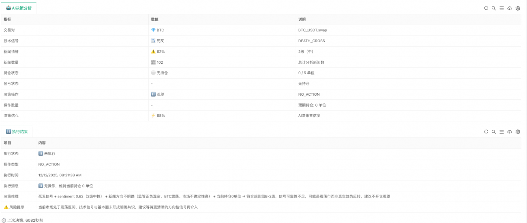This screenshot has height=223, width=527.
Task: Open the row density menu for 执行结果
Action: [501, 132]
